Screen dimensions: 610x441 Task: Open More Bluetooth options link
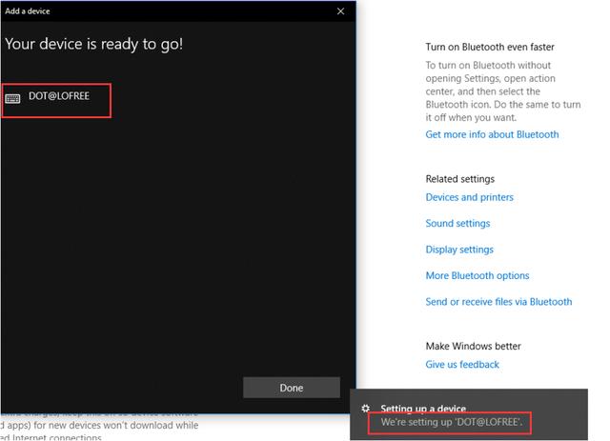coord(478,275)
